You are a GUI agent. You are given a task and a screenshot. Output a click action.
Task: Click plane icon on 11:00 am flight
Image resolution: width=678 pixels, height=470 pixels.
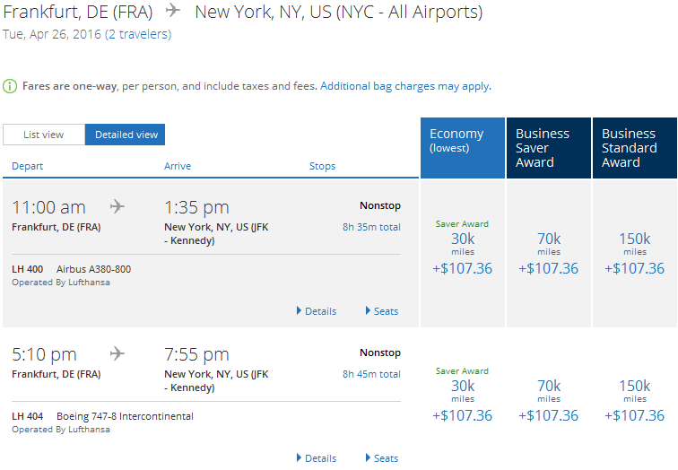point(117,206)
